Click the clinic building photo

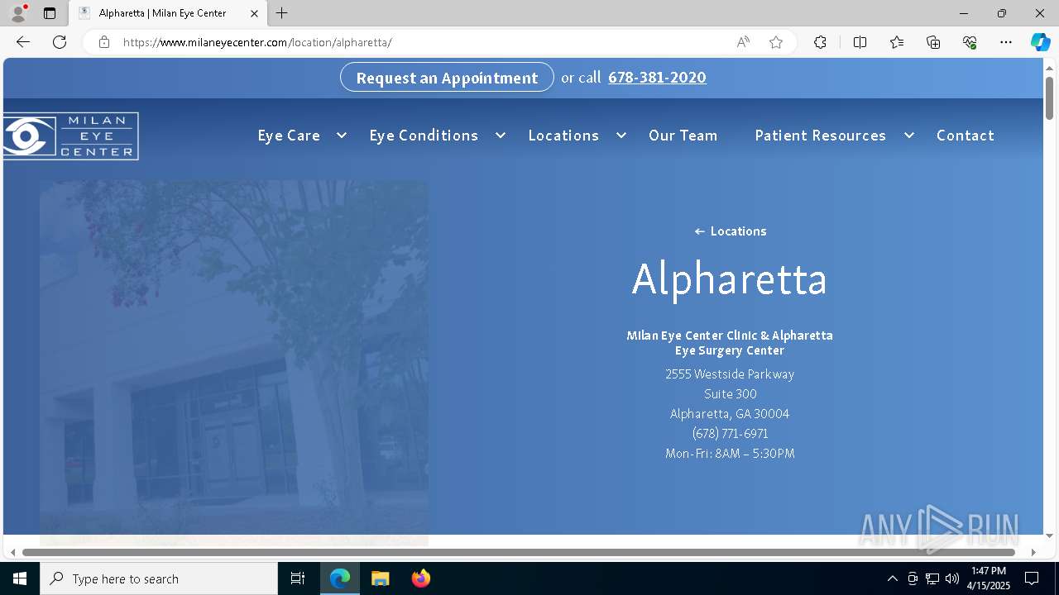pyautogui.click(x=234, y=362)
